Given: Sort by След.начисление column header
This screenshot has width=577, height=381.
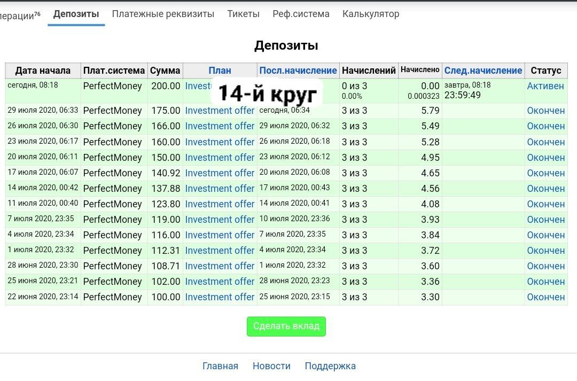Looking at the screenshot, I should [x=483, y=71].
